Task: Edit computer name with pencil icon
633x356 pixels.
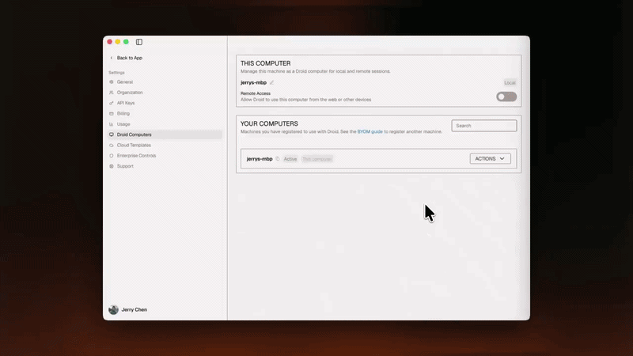Action: click(x=271, y=82)
